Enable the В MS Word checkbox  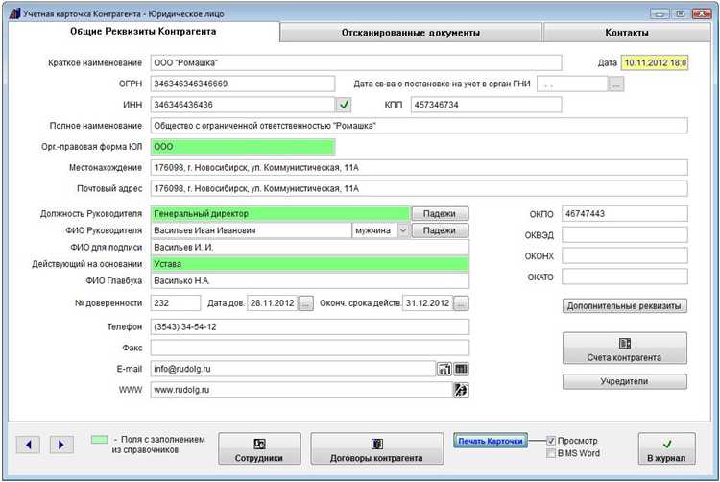point(551,453)
